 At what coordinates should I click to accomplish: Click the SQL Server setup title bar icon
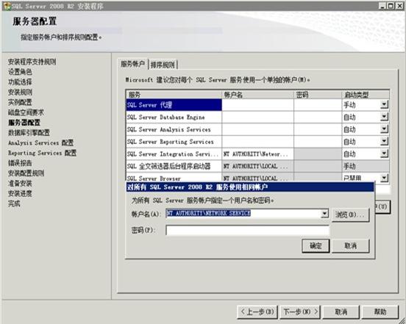(7, 6)
